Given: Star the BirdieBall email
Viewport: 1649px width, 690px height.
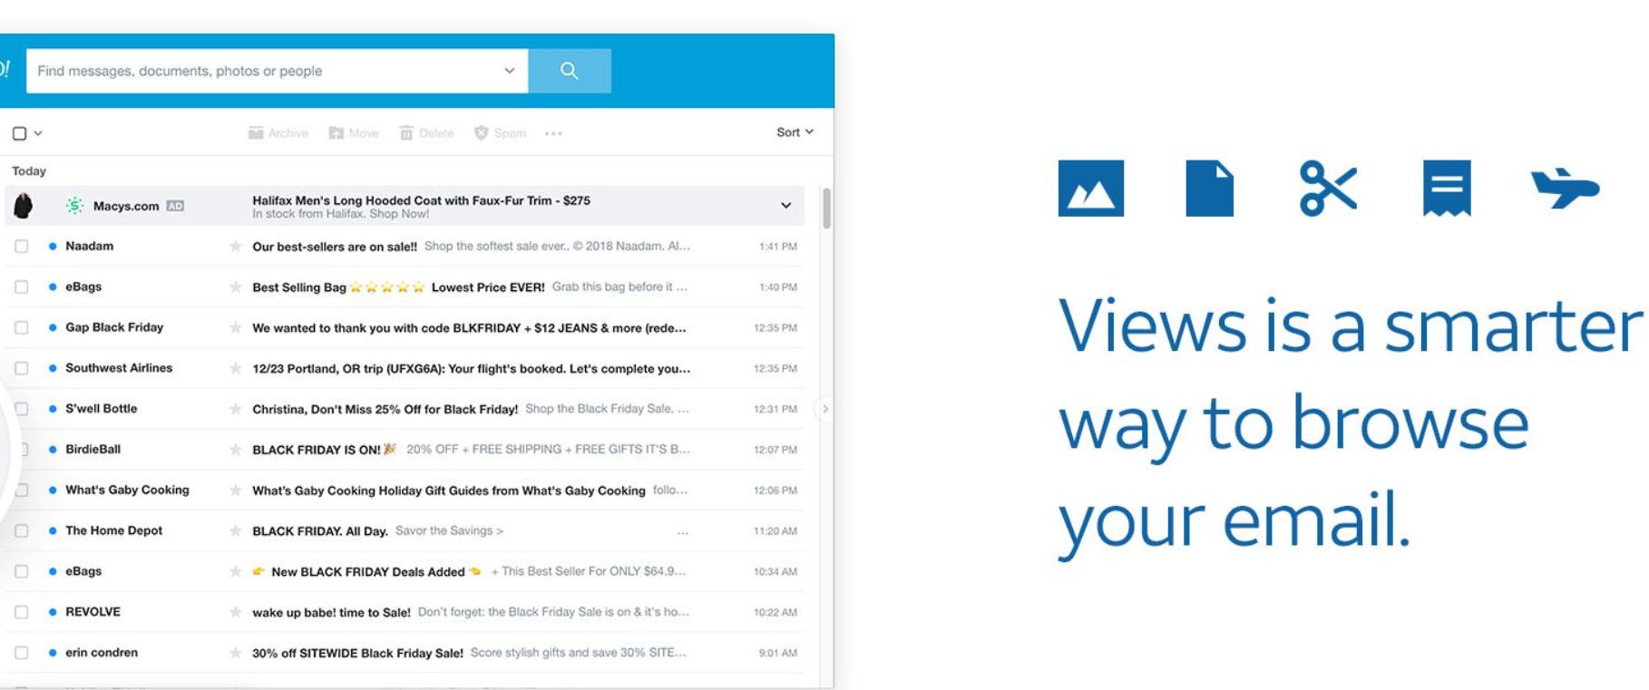Looking at the screenshot, I should tap(235, 449).
